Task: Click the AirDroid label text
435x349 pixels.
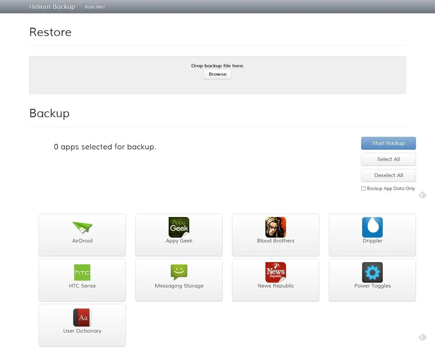Action: [x=82, y=241]
